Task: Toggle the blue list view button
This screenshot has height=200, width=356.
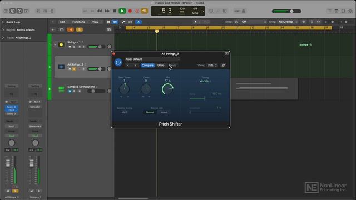Action: tap(115, 22)
